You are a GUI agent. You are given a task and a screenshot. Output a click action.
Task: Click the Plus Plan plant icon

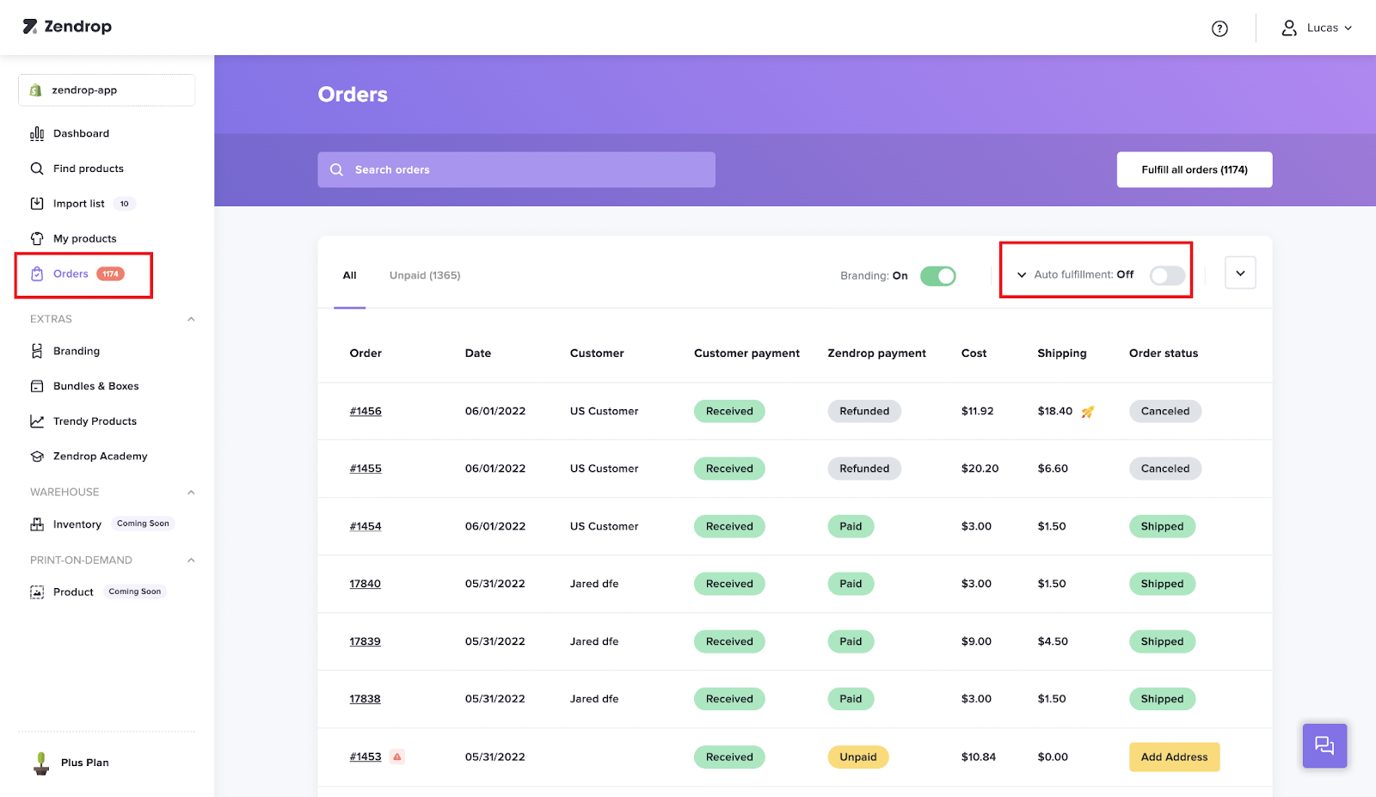(x=41, y=763)
